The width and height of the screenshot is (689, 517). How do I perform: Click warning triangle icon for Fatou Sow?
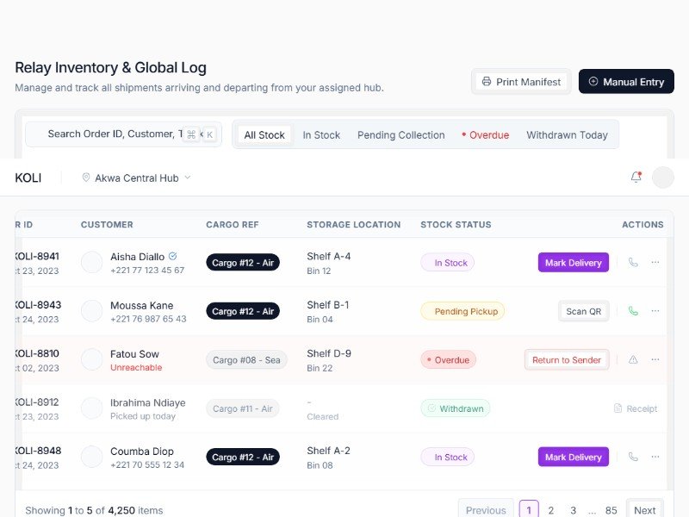pyautogui.click(x=633, y=360)
